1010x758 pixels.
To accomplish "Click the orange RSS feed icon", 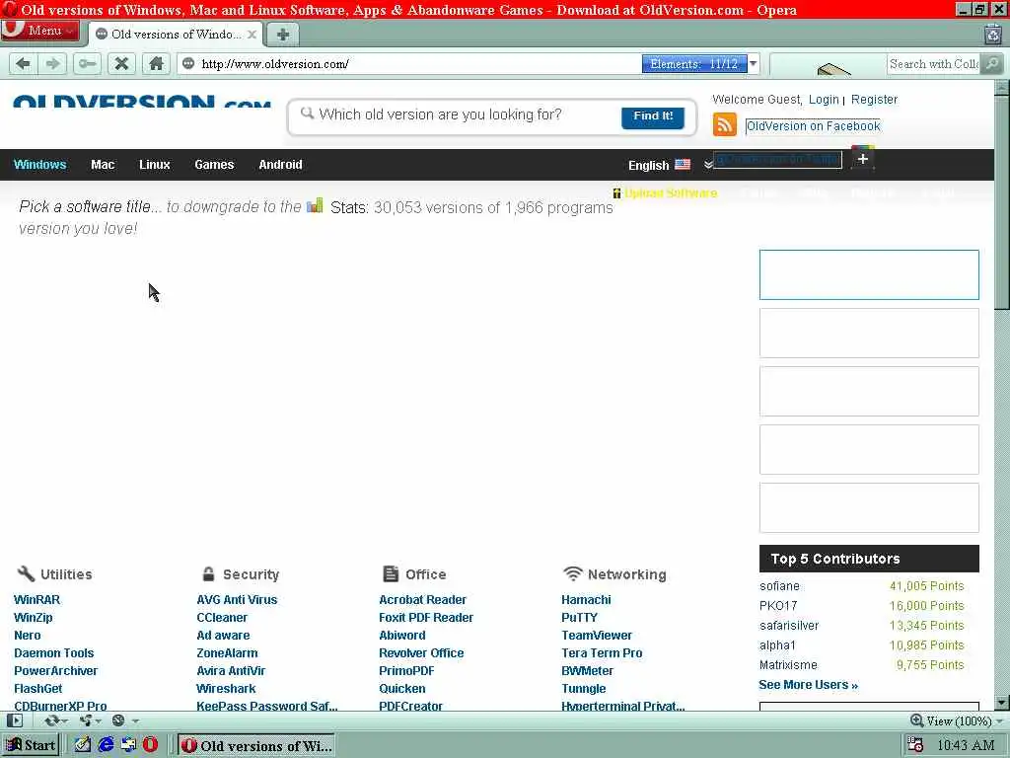I will pos(725,123).
